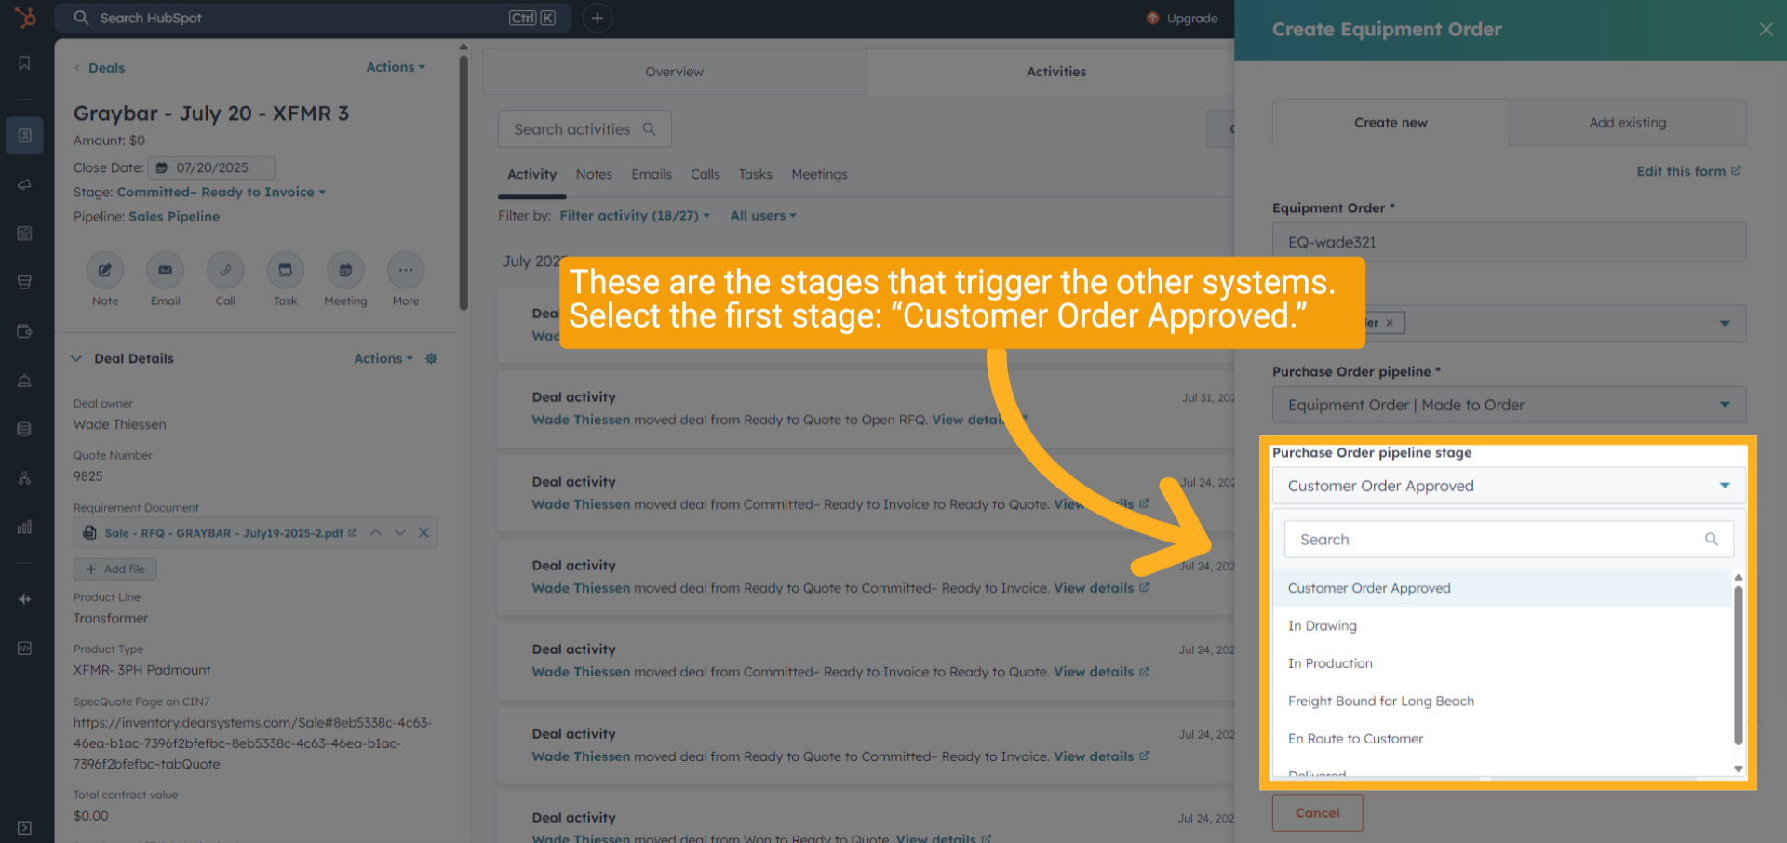Click the calendar icon in Close Date
Screen dimensions: 1787x843
[162, 167]
